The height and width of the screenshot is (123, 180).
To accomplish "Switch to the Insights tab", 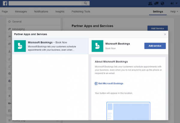I will (x=60, y=11).
